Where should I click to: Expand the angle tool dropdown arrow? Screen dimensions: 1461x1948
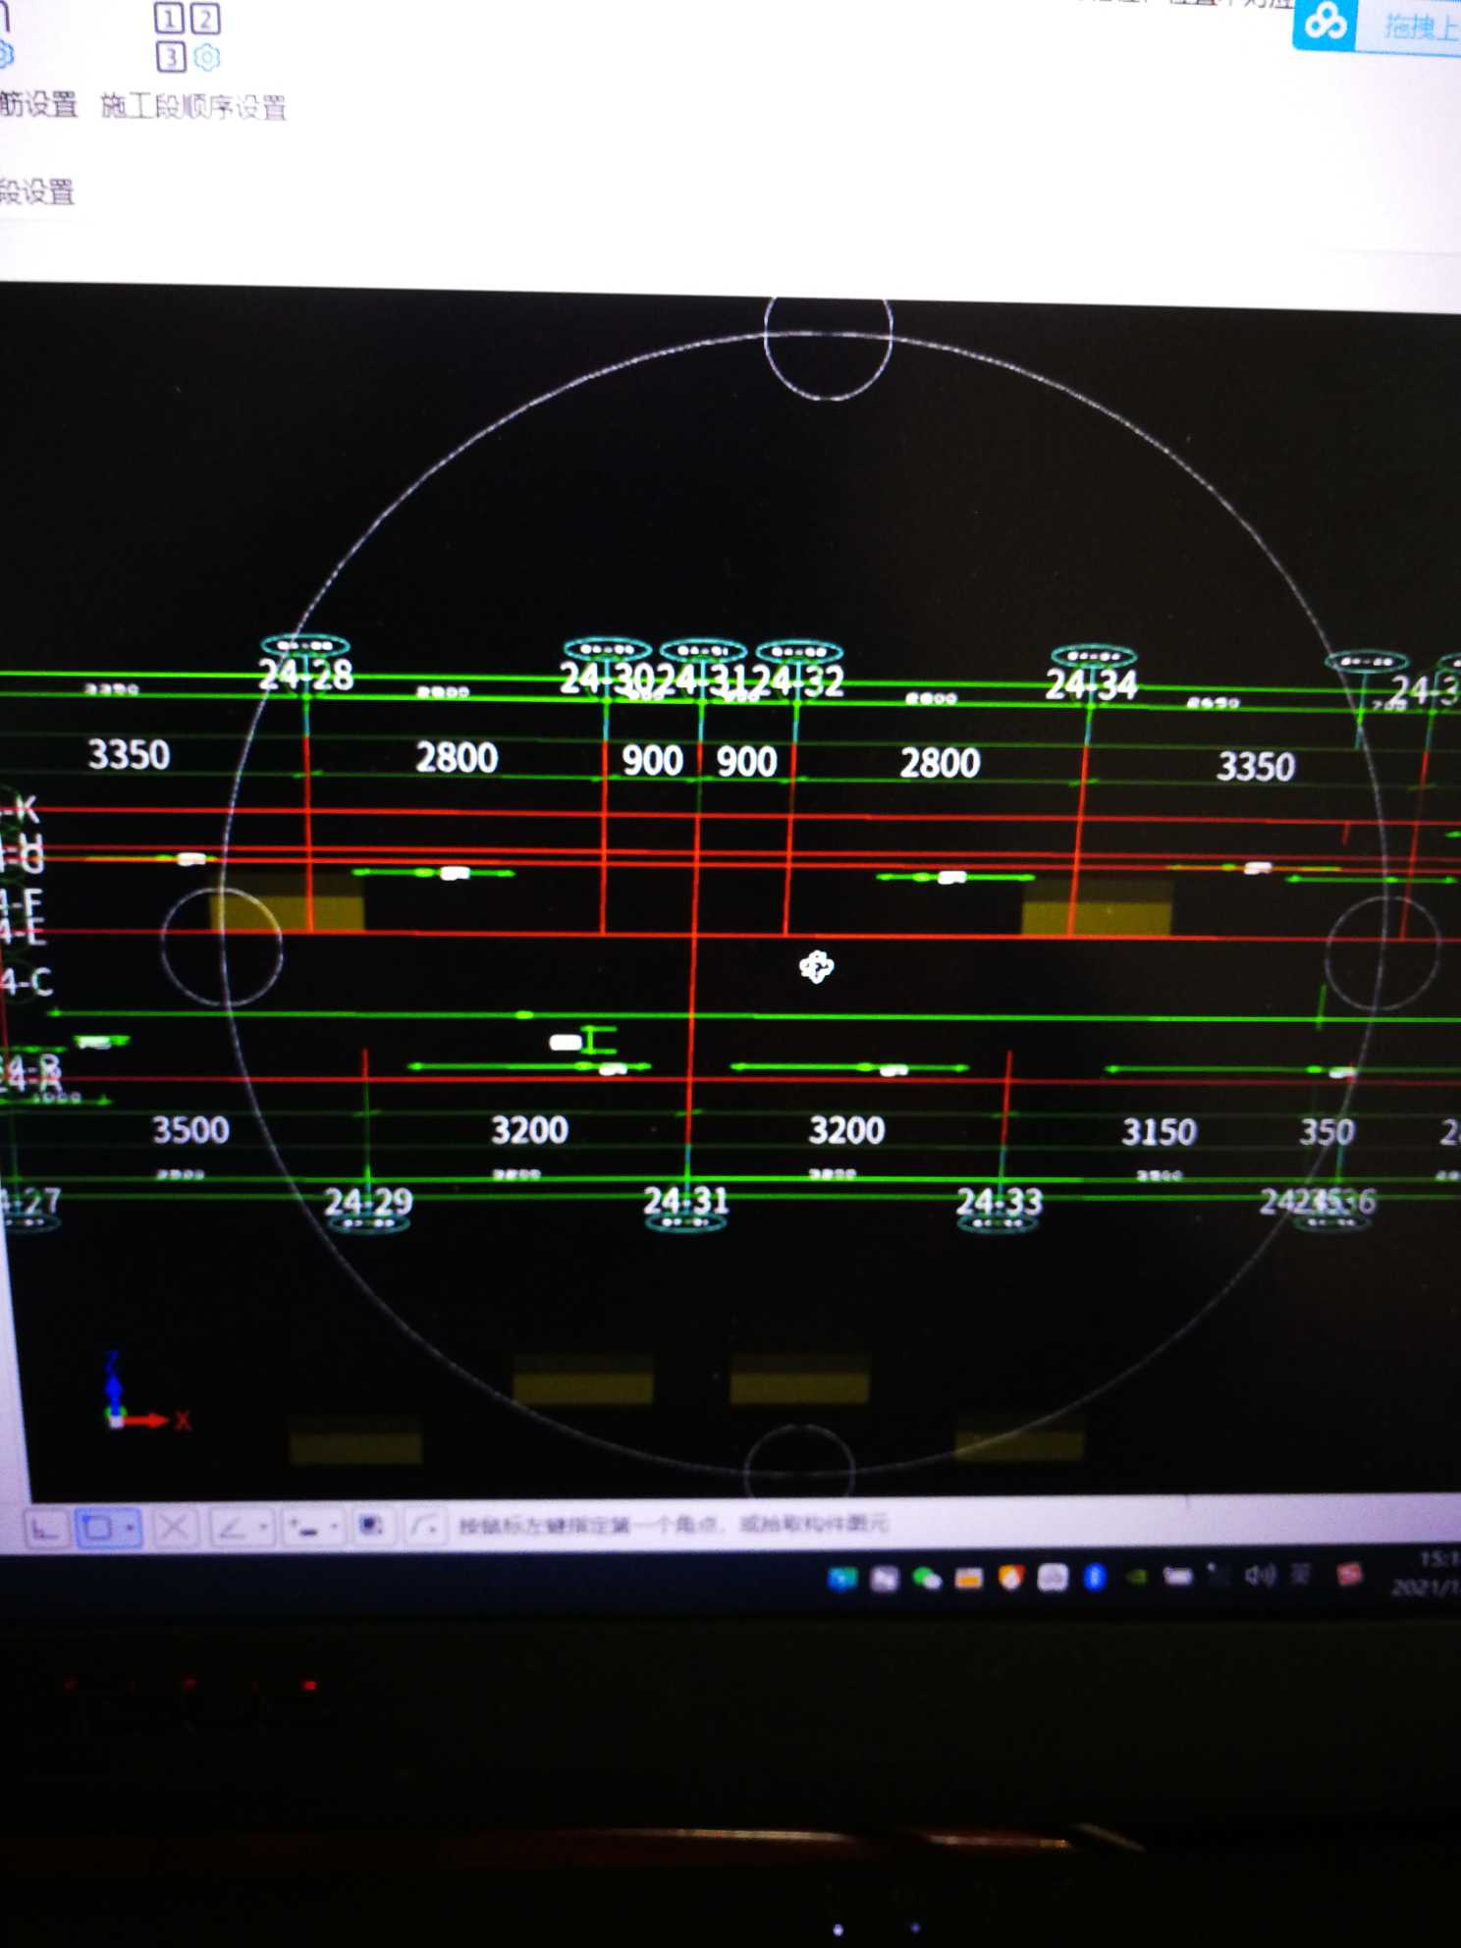[264, 1528]
